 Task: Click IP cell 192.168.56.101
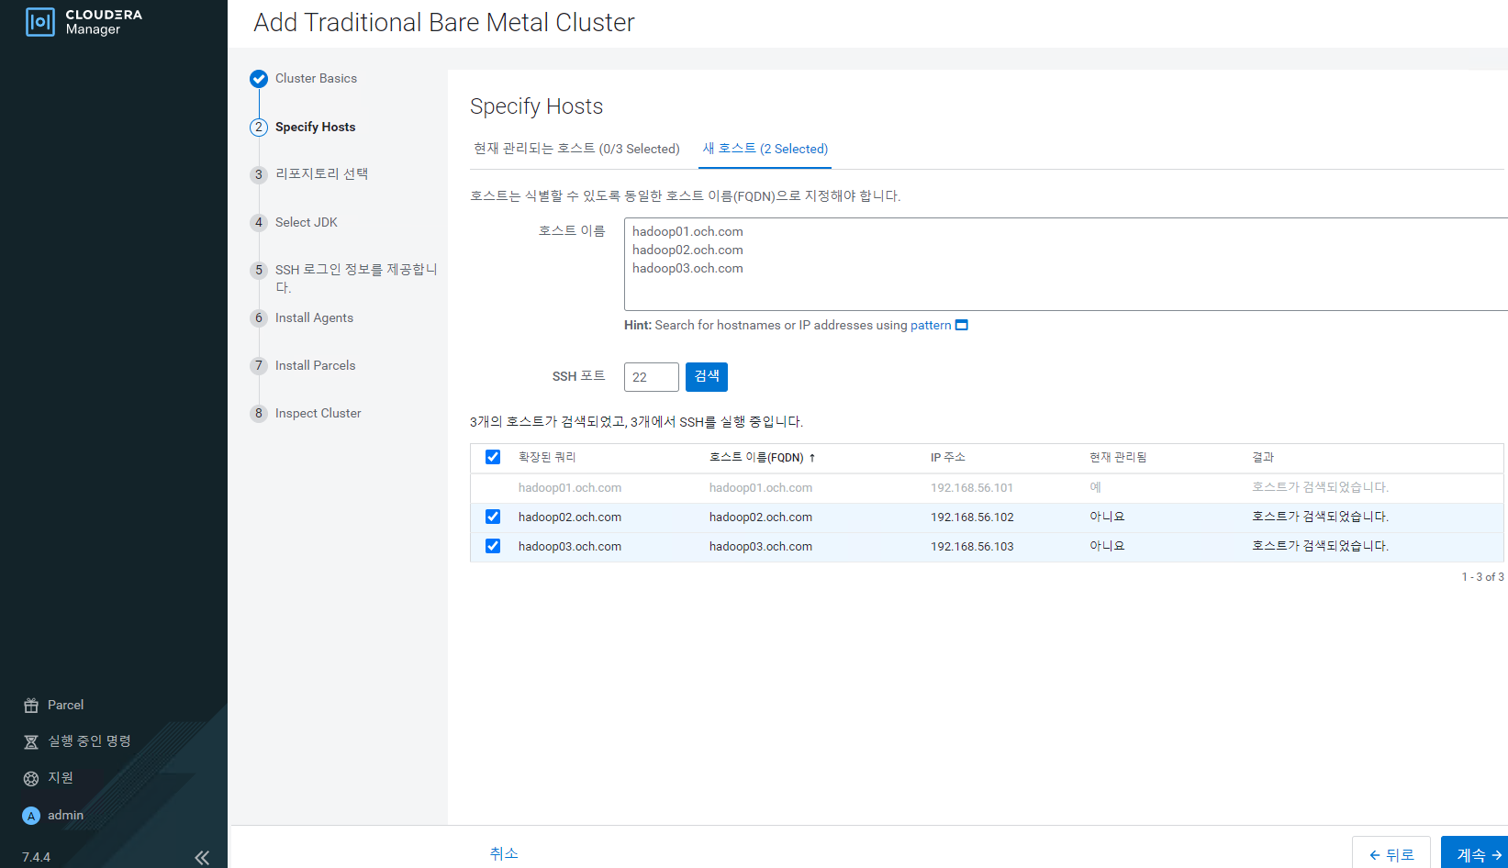click(972, 488)
